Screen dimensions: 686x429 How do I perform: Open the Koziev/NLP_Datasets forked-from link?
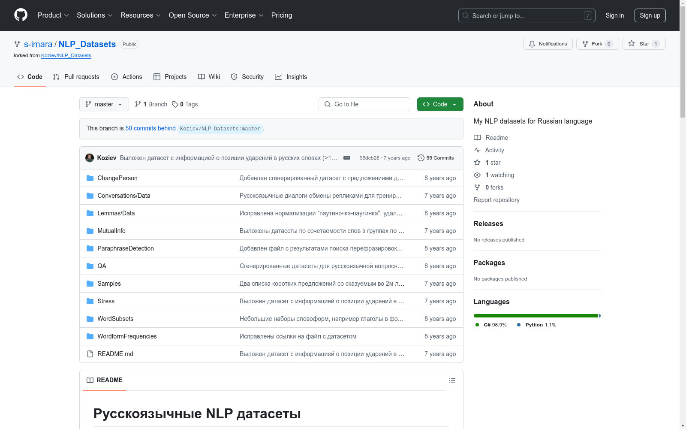click(x=66, y=55)
